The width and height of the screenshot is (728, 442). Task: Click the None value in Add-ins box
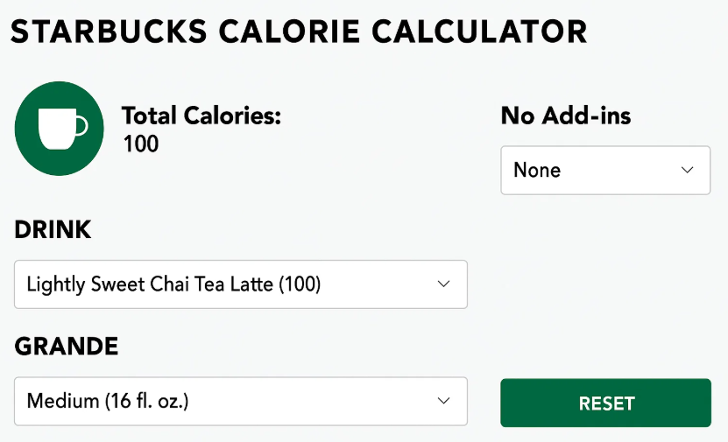(537, 170)
